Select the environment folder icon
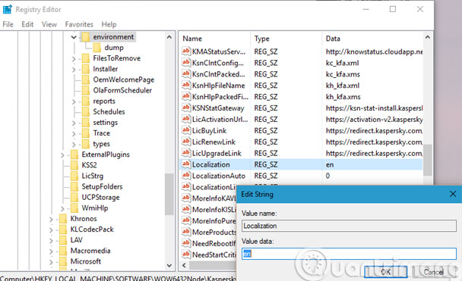462x281 pixels. click(x=85, y=37)
